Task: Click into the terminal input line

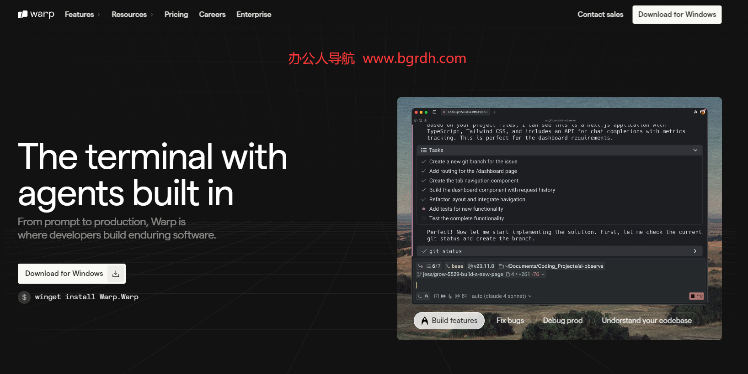Action: (559, 285)
